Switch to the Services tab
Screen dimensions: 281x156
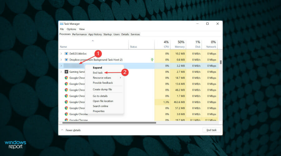pos(135,34)
